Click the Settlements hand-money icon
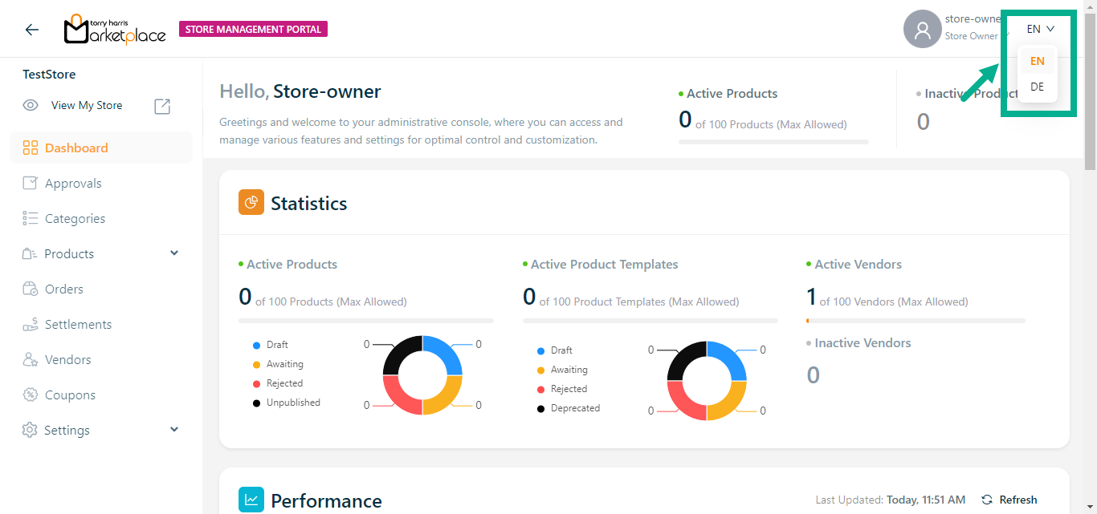This screenshot has width=1097, height=514. coord(31,325)
